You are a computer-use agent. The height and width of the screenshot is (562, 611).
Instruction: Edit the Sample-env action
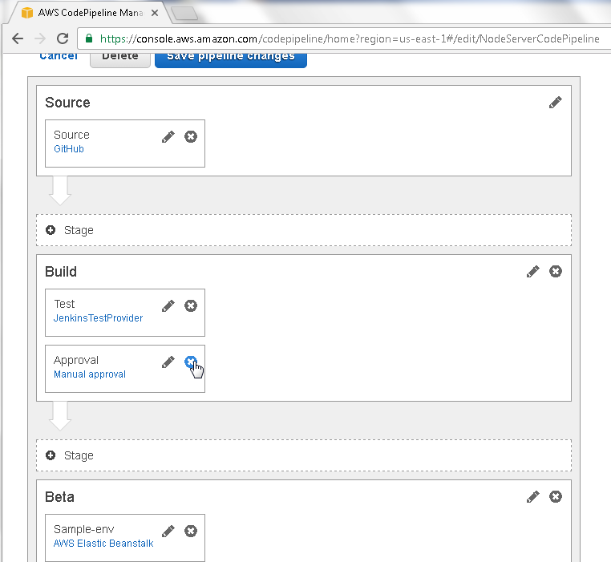168,532
